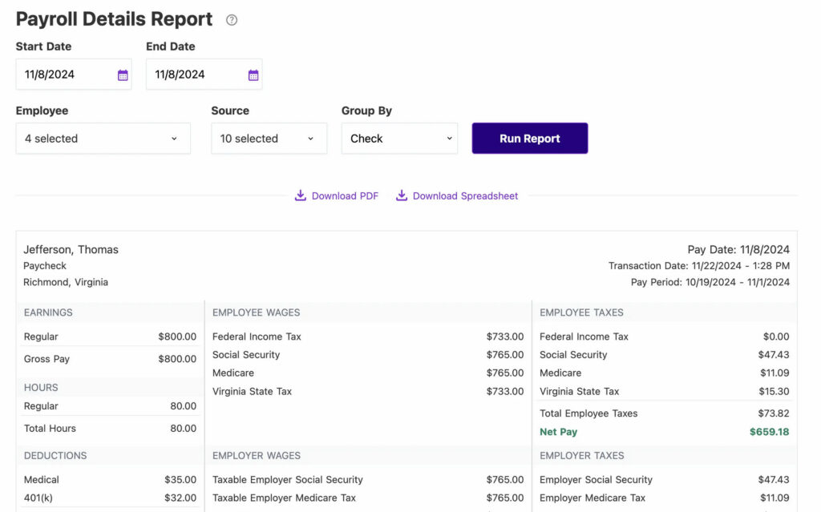Click the Employer Medicare Tax amount $11.09

[x=774, y=498]
